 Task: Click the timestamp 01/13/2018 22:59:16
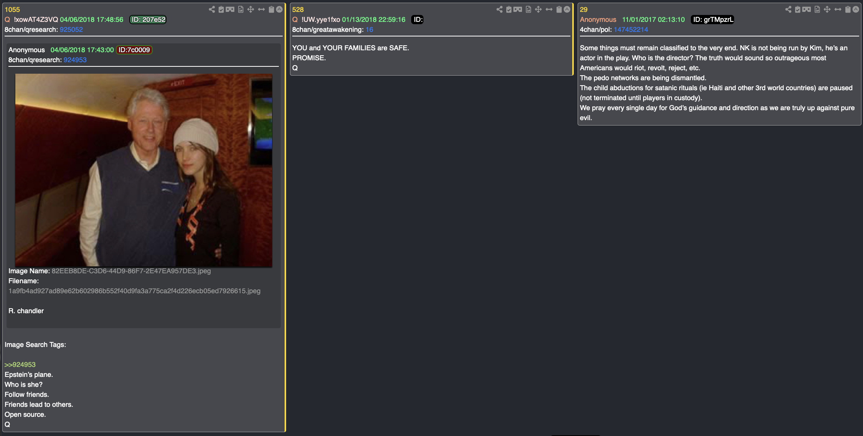tap(374, 20)
